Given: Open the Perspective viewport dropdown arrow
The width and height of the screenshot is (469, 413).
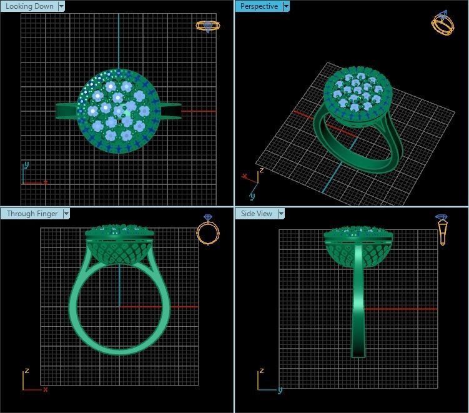Looking at the screenshot, I should tap(286, 6).
